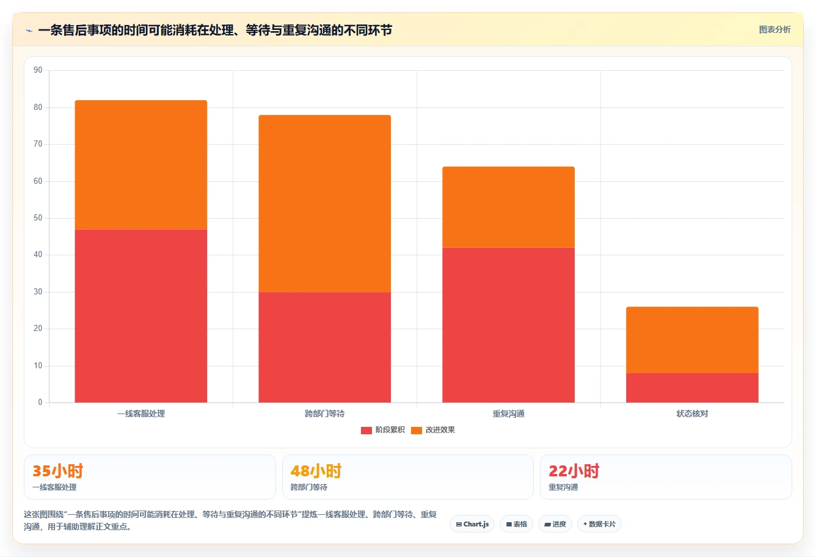Viewport: 816px width, 557px height.
Task: Click the 数据卡片 tag chip
Action: pos(599,524)
